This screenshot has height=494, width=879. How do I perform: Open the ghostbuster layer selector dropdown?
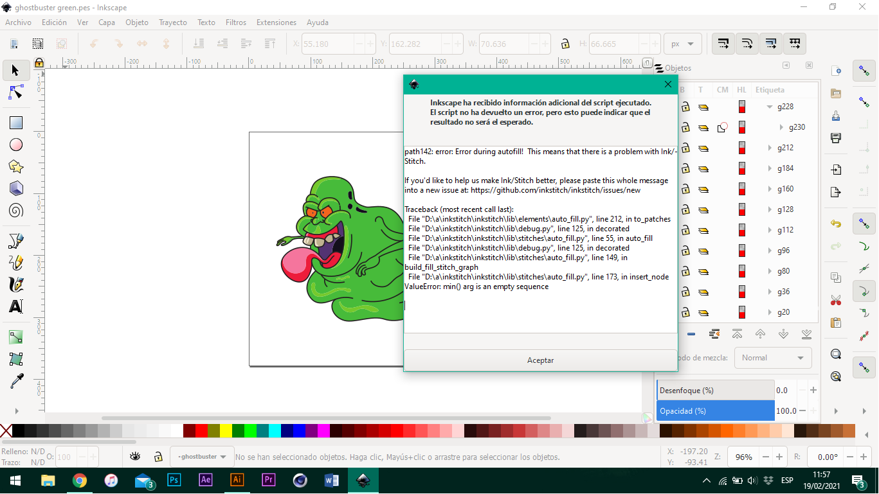point(202,457)
